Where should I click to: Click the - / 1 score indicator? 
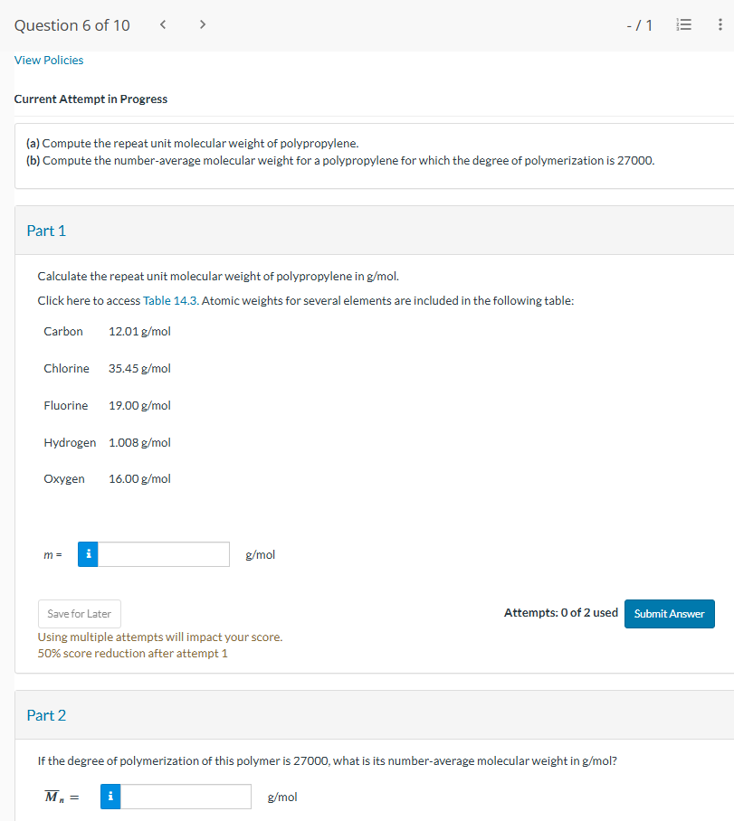[640, 24]
